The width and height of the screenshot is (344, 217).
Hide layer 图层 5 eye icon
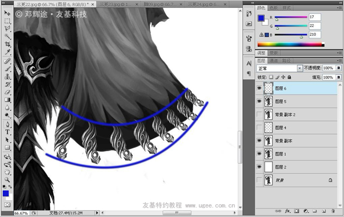pyautogui.click(x=259, y=101)
